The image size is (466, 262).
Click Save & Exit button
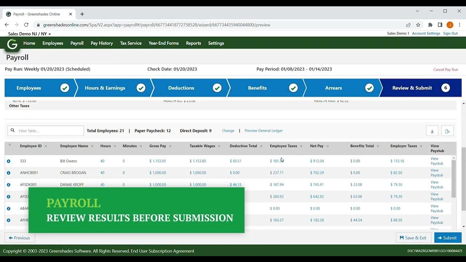(x=413, y=238)
